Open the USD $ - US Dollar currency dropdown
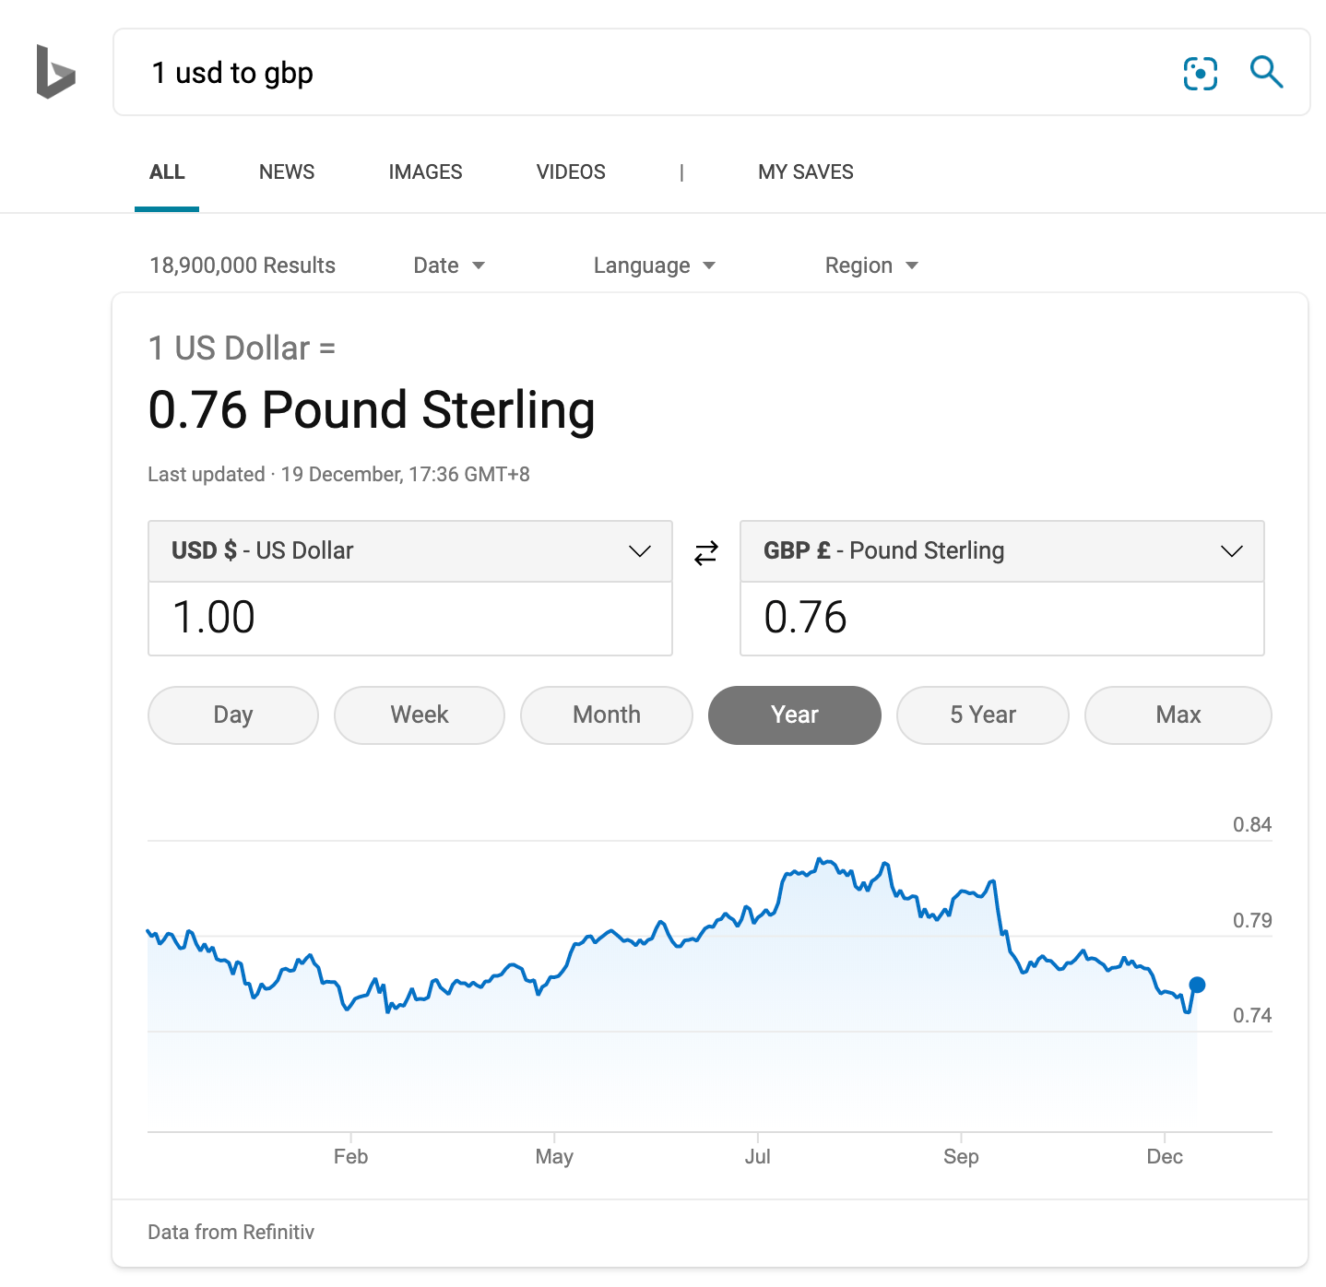Screen dimensions: 1326x1287 [410, 551]
